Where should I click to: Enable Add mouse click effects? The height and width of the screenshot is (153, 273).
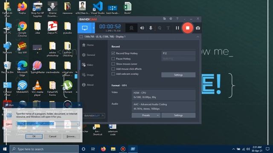coord(113,69)
